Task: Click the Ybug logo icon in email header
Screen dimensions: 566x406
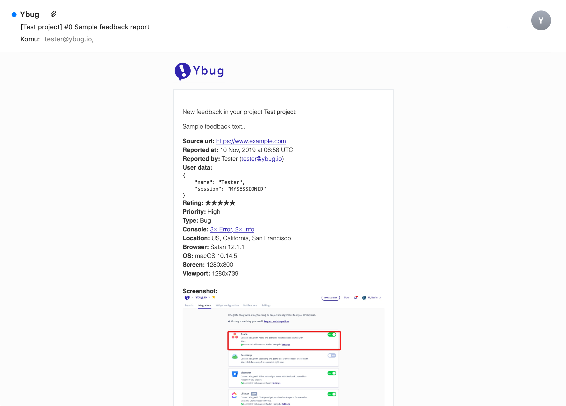Action: click(182, 71)
